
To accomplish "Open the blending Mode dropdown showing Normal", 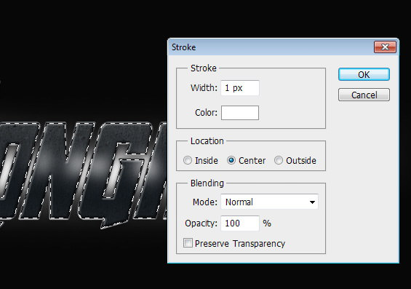I will [x=269, y=202].
